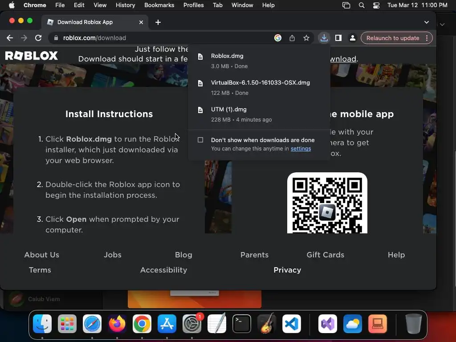The height and width of the screenshot is (342, 456).
Task: Open System Preferences in the Dock
Action: point(191,324)
